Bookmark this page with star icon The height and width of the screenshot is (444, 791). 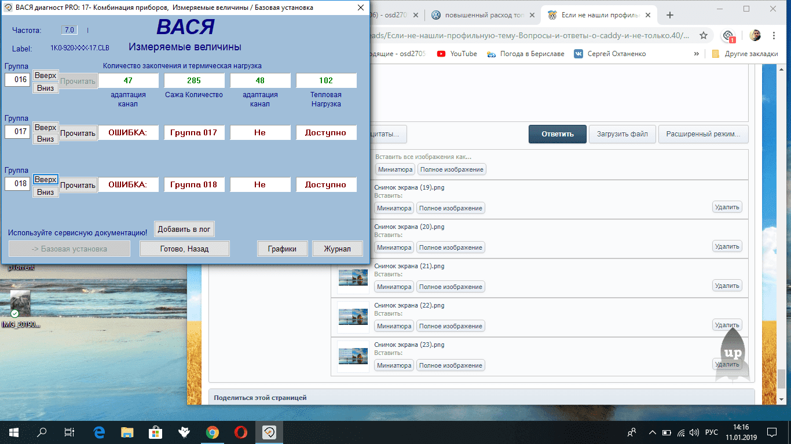coord(704,35)
